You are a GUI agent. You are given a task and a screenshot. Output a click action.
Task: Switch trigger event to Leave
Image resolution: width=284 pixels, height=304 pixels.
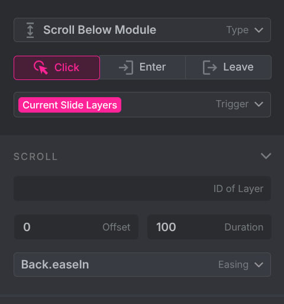point(228,68)
